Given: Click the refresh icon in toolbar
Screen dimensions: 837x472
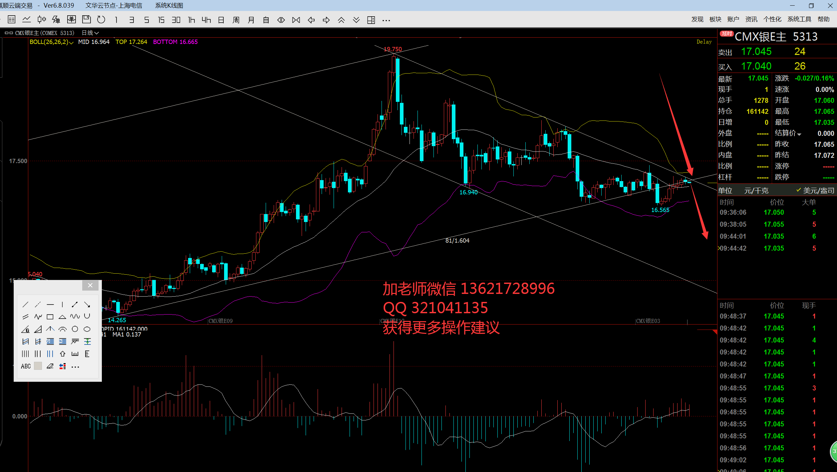Looking at the screenshot, I should [101, 20].
